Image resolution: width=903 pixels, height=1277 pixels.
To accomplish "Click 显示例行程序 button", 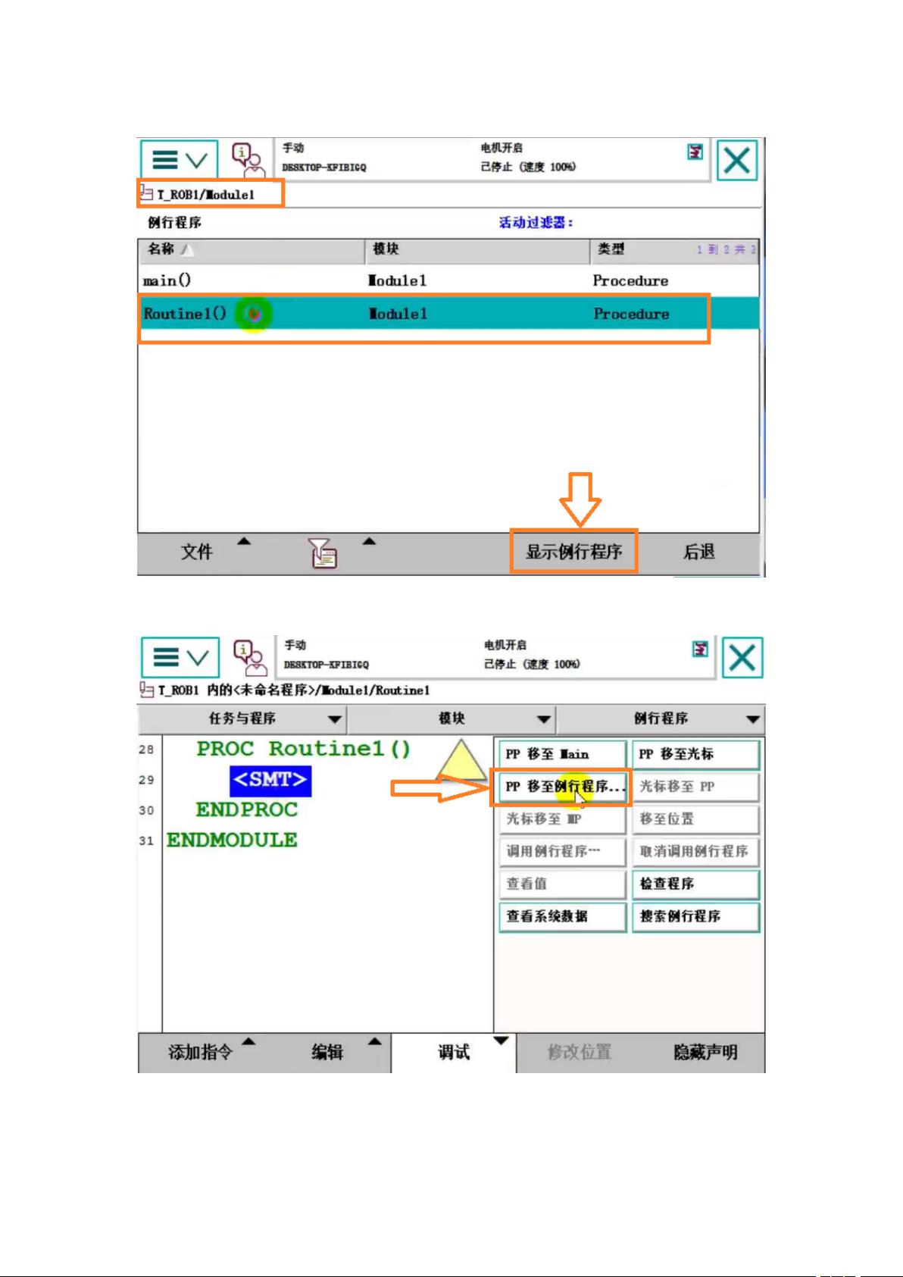I will pos(573,552).
